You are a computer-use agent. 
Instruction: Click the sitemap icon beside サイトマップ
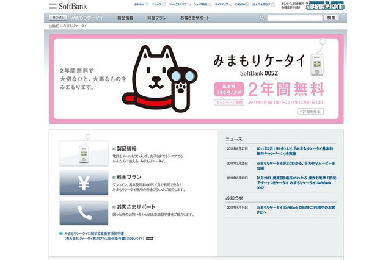230,4
